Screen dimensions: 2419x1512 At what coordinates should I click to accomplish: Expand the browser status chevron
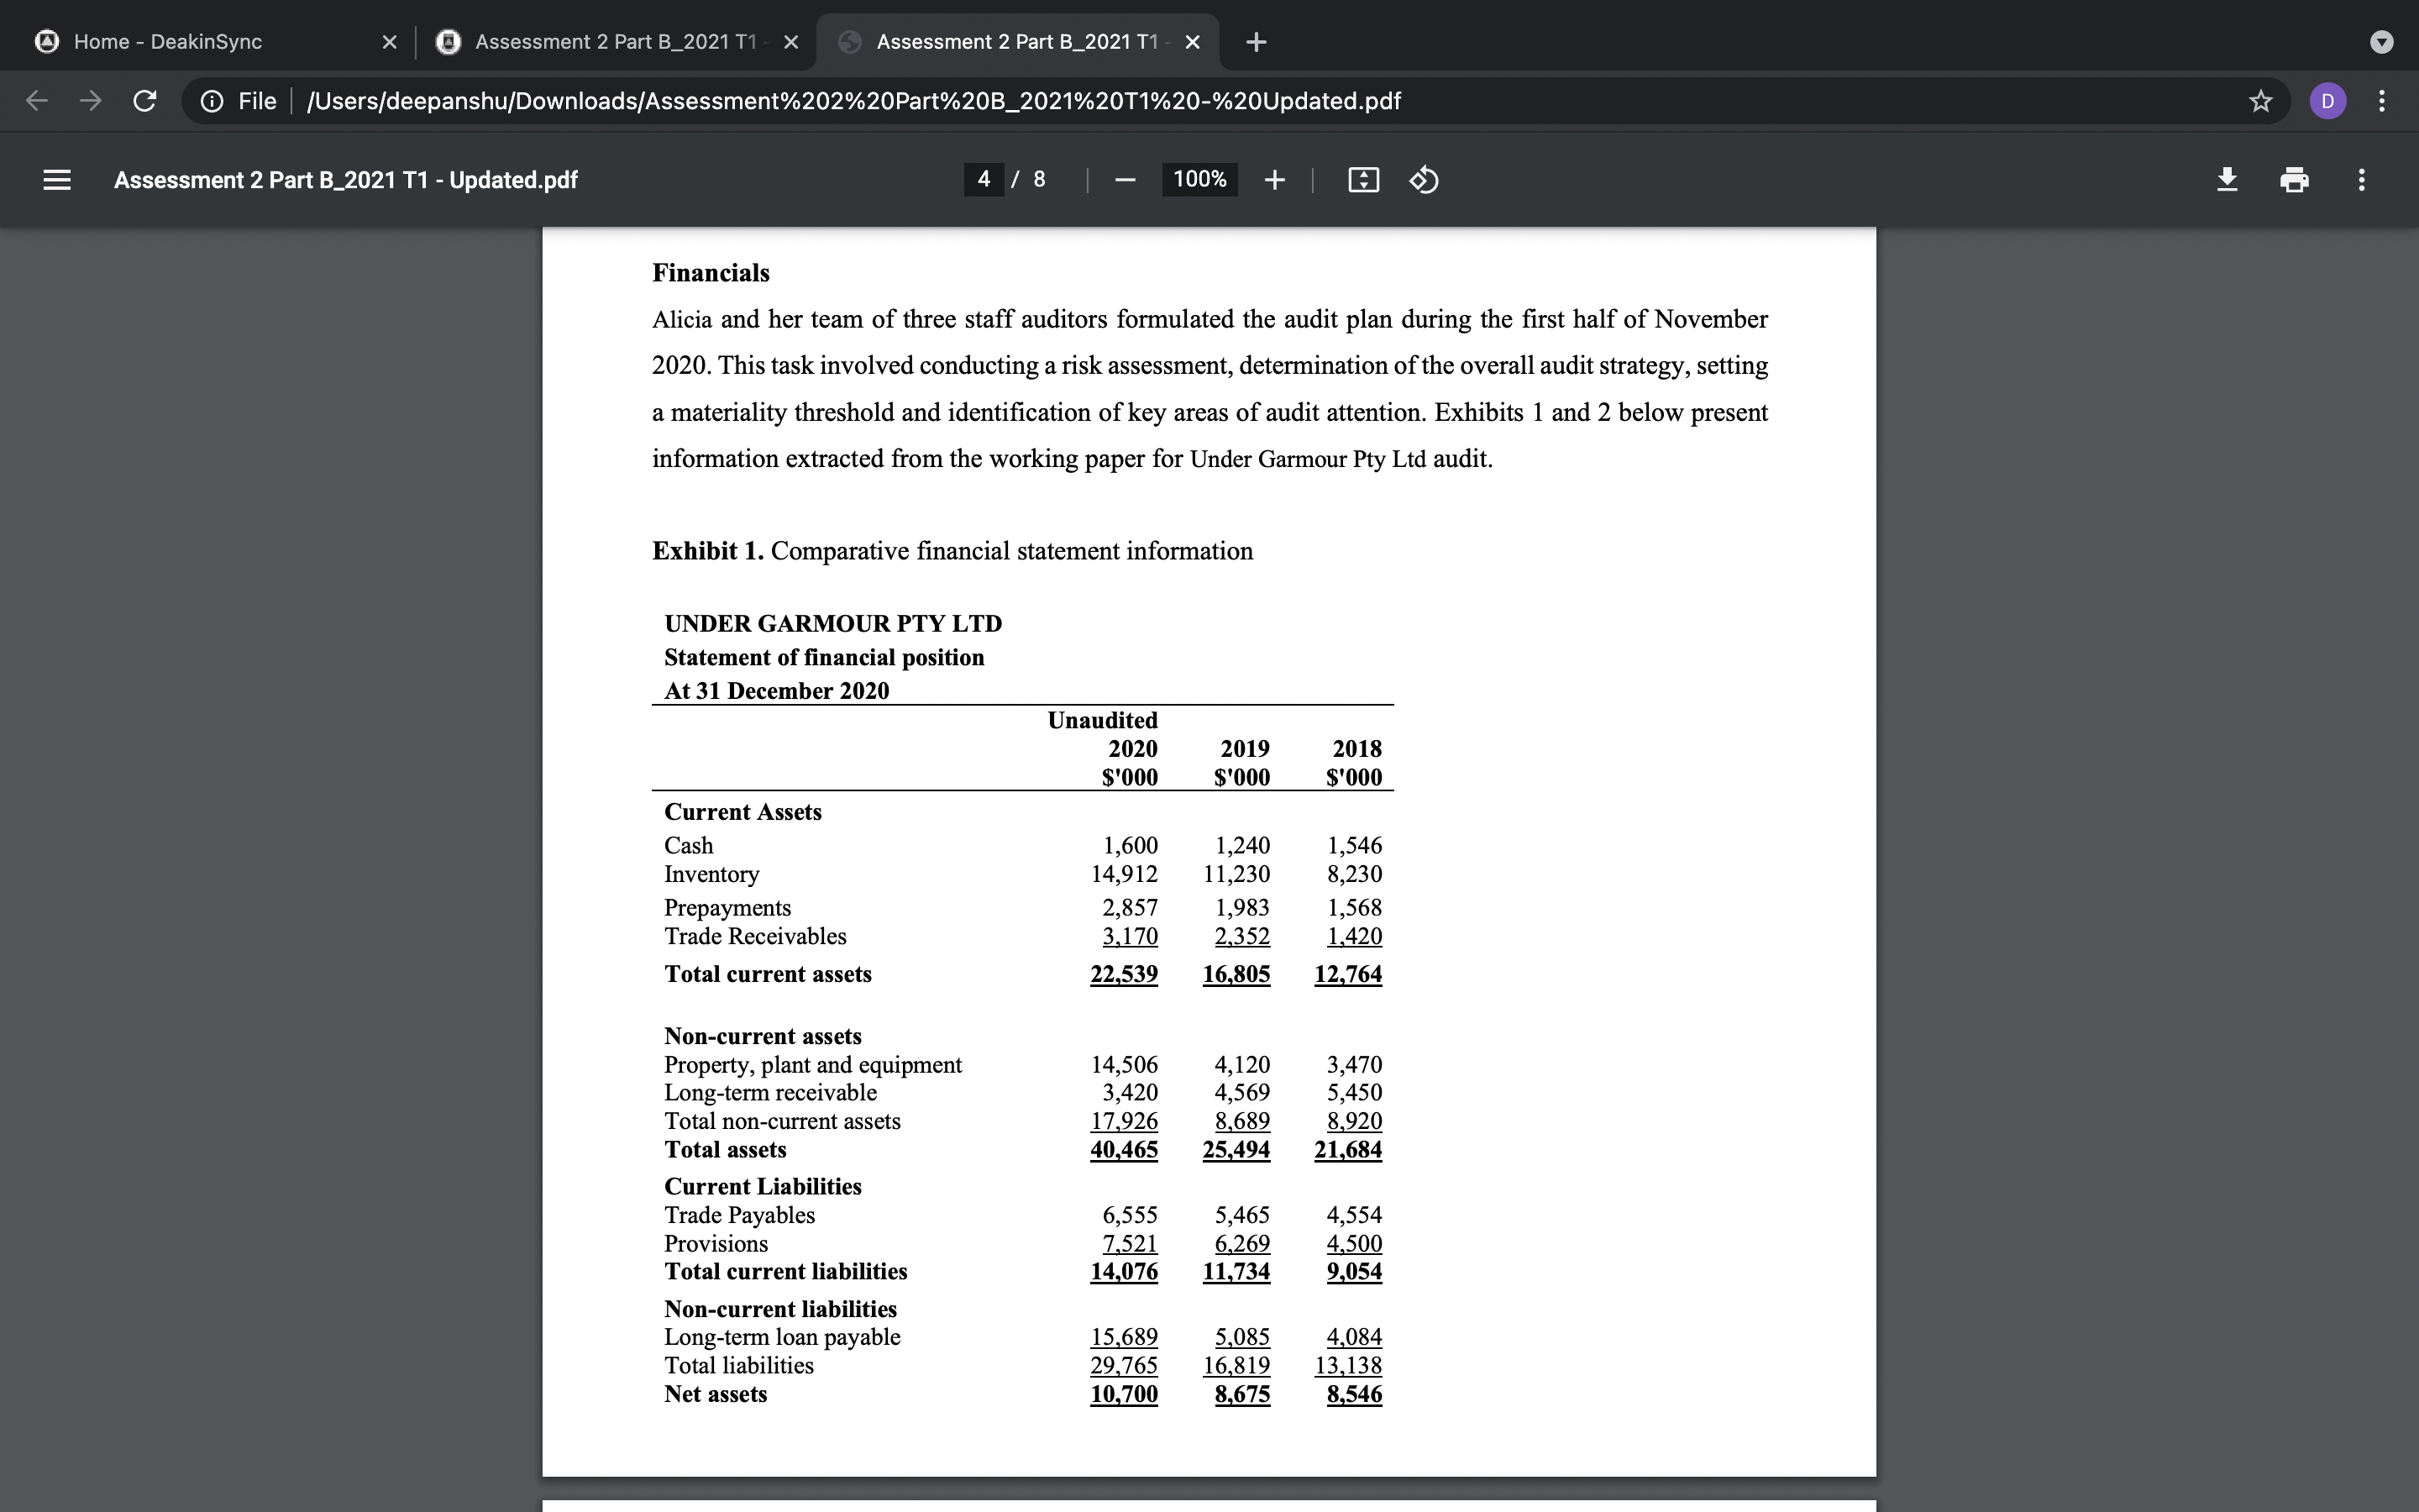[x=2383, y=41]
